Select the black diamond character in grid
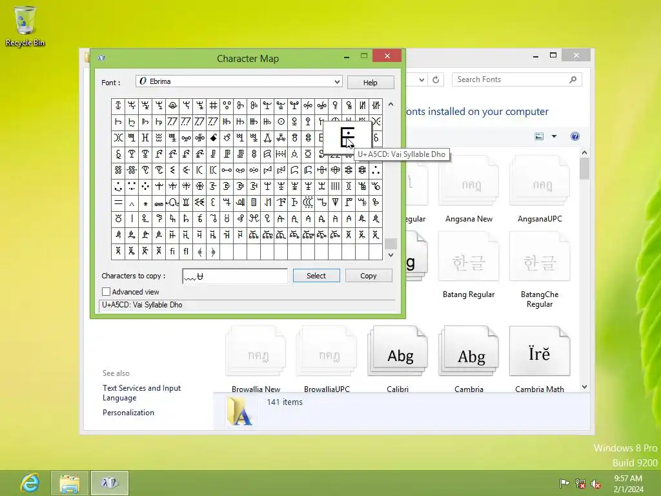The image size is (661, 496). (213, 138)
